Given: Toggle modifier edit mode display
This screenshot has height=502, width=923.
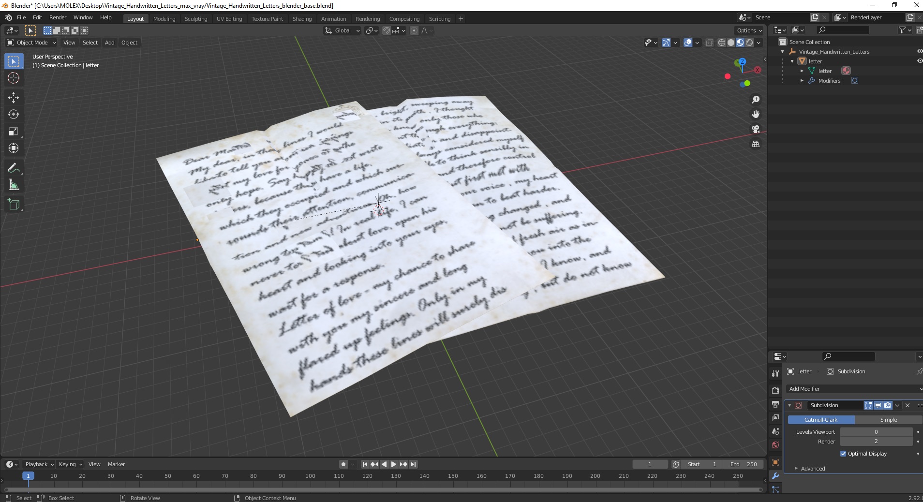Looking at the screenshot, I should (868, 405).
